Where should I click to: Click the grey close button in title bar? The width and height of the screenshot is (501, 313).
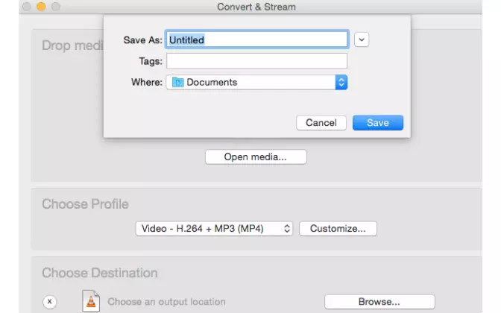coord(25,6)
